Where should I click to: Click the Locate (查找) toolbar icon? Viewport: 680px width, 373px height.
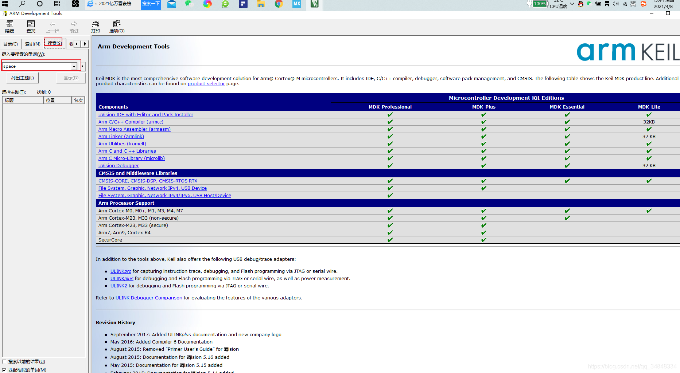pos(31,27)
